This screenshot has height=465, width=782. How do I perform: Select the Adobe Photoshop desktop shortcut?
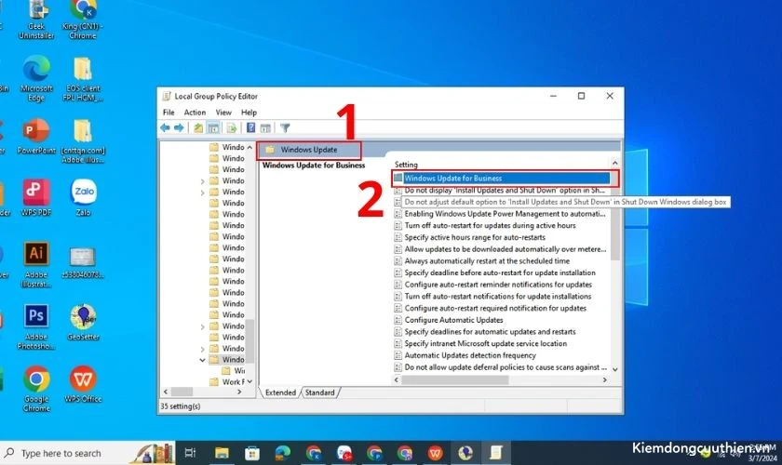(x=36, y=326)
